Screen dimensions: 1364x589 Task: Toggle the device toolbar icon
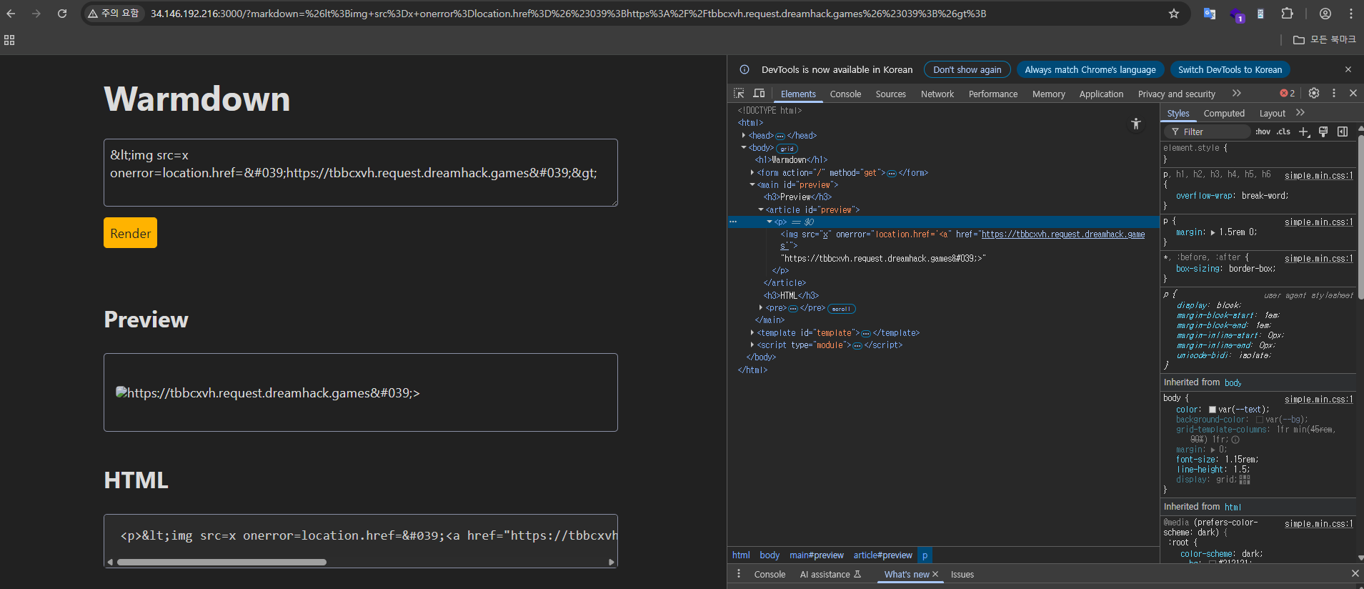(x=759, y=94)
